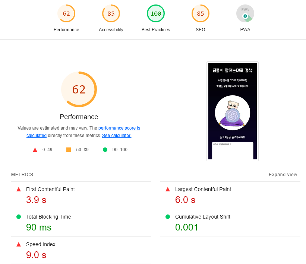
Task: Click the 50–89 legend range text
Action: (x=82, y=150)
